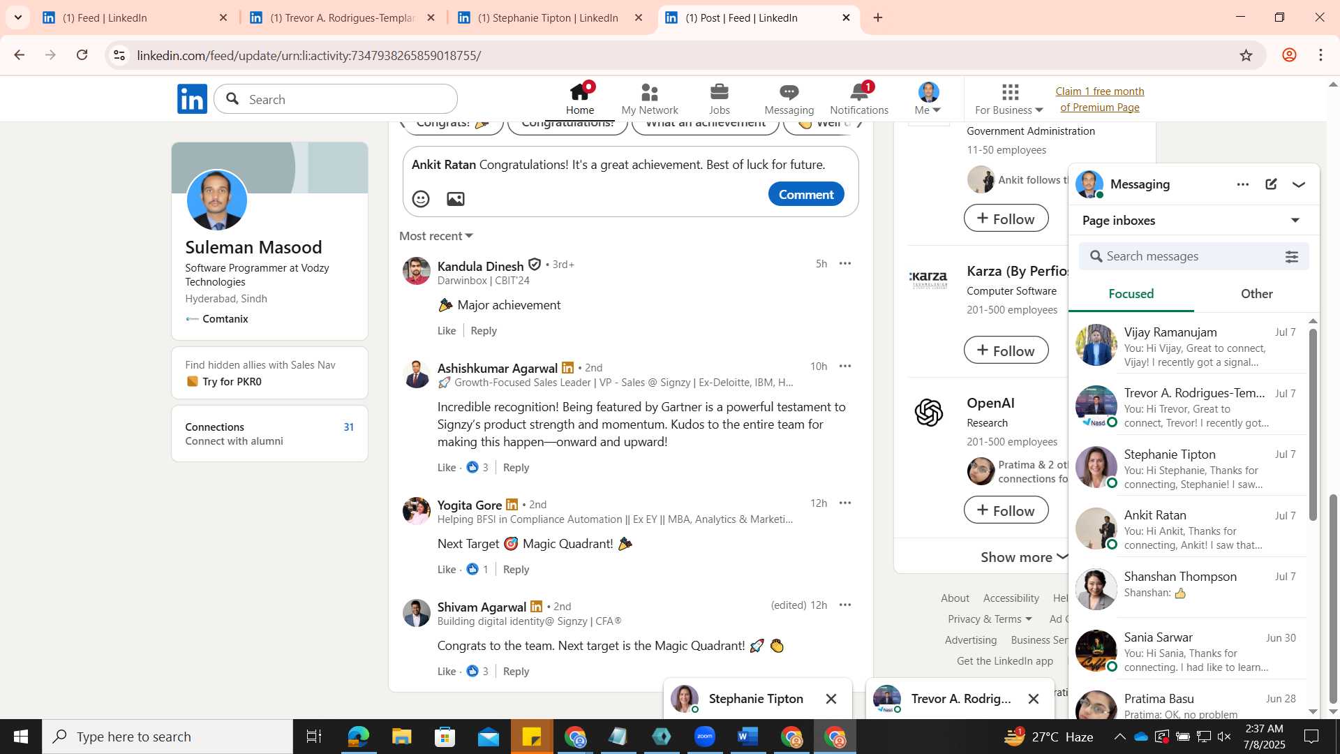Reload the browser page
1340x754 pixels.
(x=82, y=55)
